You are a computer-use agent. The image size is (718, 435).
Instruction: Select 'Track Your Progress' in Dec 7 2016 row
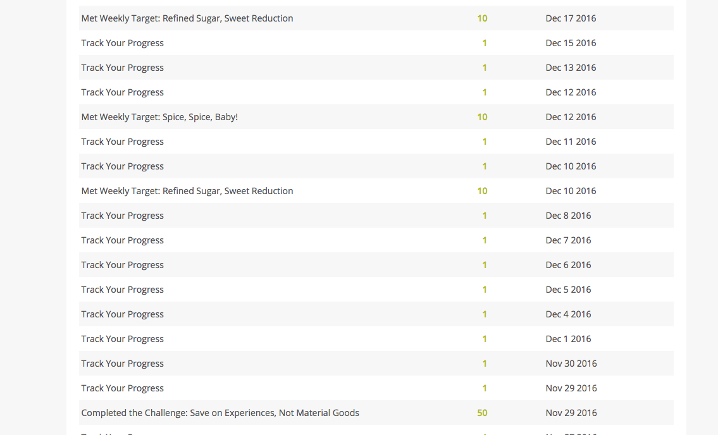122,240
